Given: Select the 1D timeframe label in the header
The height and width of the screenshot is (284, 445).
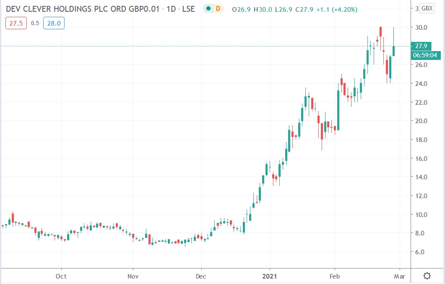Looking at the screenshot, I should tap(172, 8).
